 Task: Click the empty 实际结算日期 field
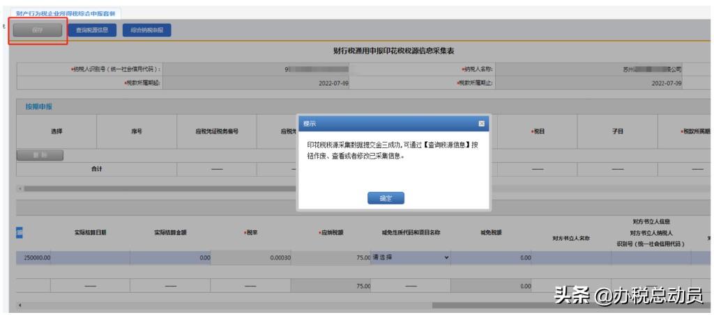[90, 258]
